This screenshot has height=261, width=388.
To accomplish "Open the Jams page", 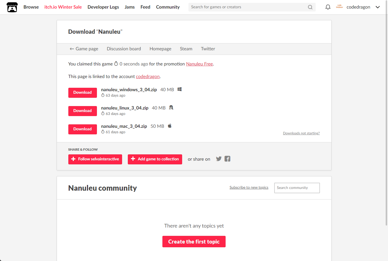I will pyautogui.click(x=130, y=7).
